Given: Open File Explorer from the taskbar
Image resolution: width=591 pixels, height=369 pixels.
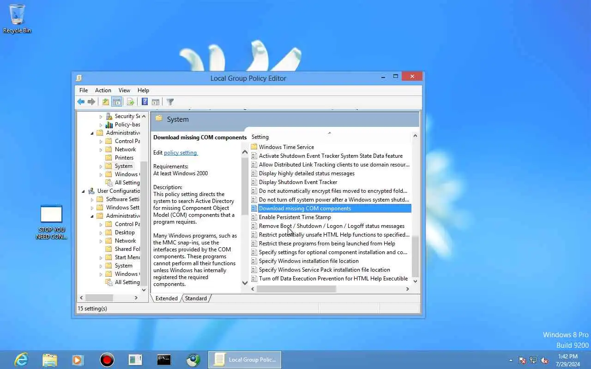Looking at the screenshot, I should [x=49, y=360].
